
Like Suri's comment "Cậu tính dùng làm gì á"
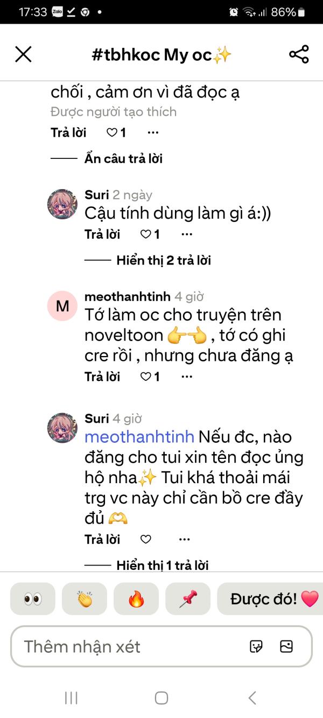point(146,234)
